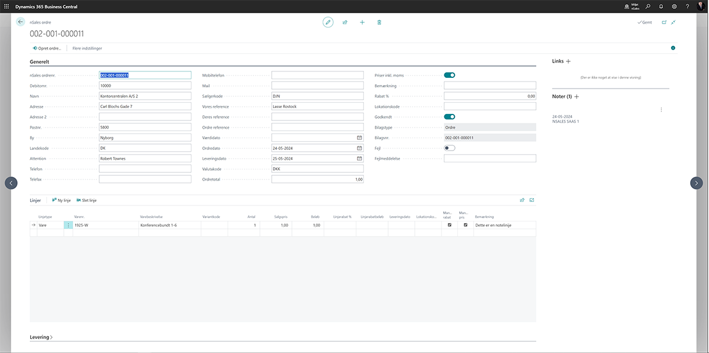Open the notifications bell
The height and width of the screenshot is (353, 709).
tap(661, 6)
